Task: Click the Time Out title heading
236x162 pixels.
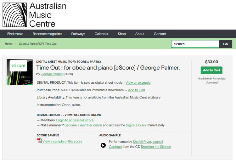Action: pyautogui.click(x=108, y=68)
